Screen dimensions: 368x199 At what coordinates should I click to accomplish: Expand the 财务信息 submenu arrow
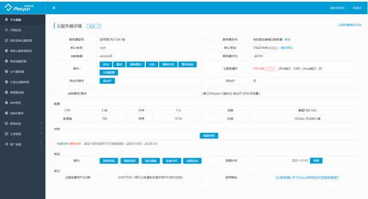click(41, 123)
